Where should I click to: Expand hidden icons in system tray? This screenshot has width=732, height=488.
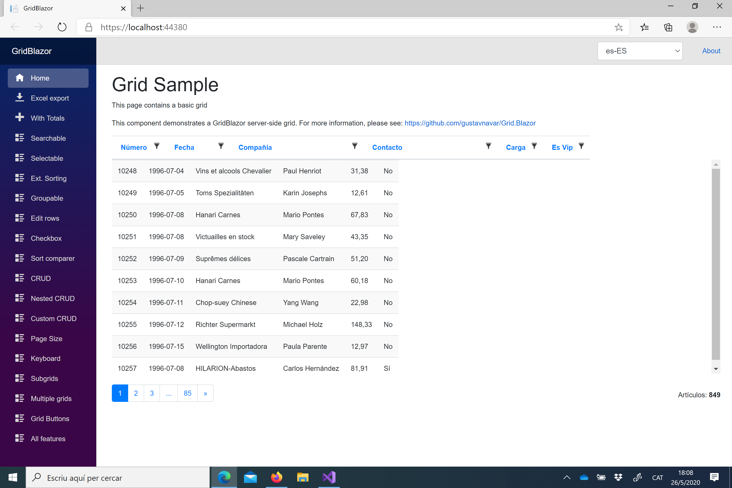pyautogui.click(x=567, y=477)
